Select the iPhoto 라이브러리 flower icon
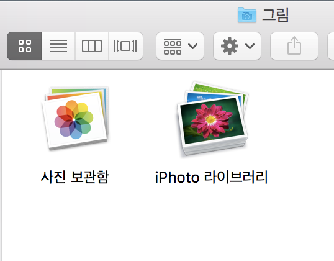Image resolution: width=334 pixels, height=261 pixels. 212,118
